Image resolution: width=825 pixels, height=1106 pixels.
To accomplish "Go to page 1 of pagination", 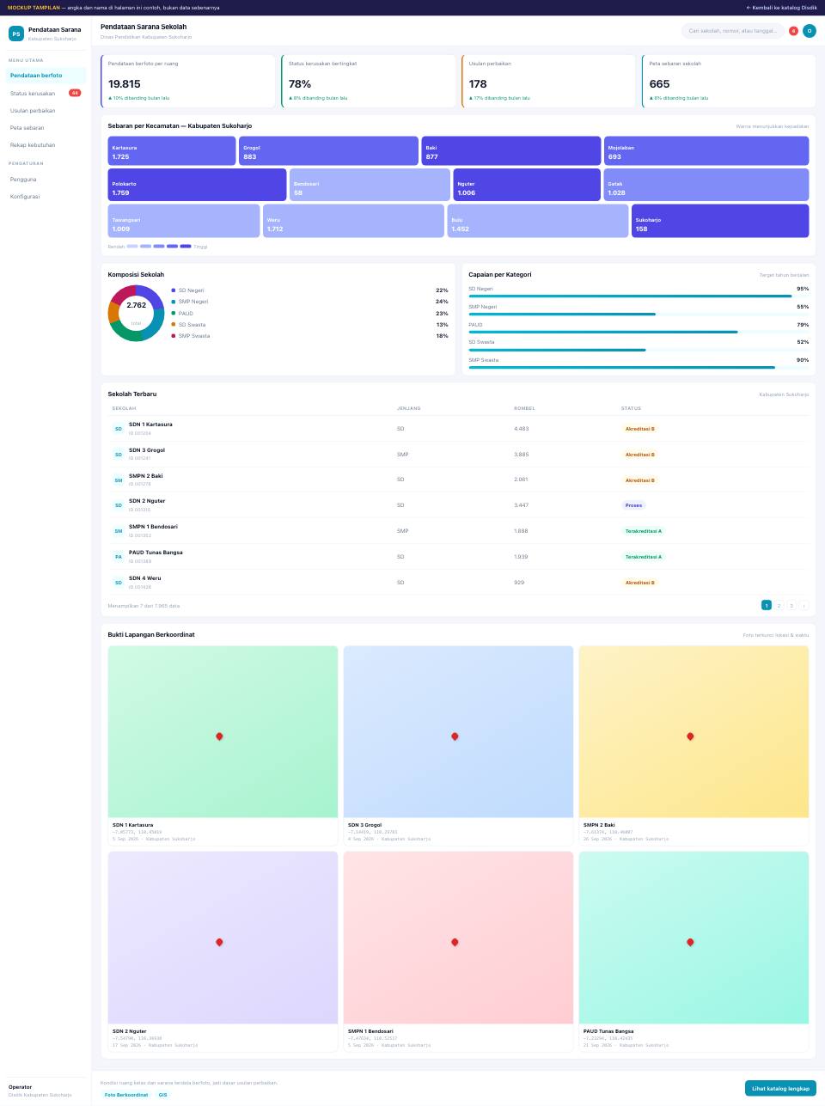I will (767, 606).
